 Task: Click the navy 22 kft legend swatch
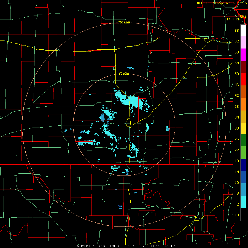pos(243,165)
